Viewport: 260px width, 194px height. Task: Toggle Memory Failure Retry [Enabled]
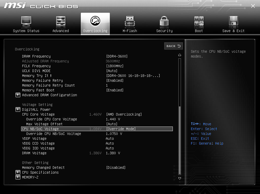pyautogui.click(x=115, y=80)
